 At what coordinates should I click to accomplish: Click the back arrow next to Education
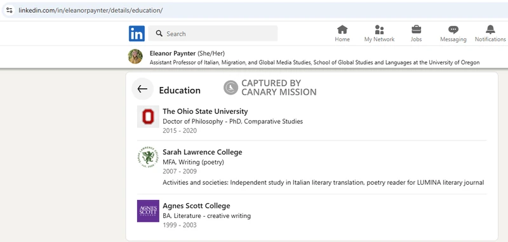(142, 89)
